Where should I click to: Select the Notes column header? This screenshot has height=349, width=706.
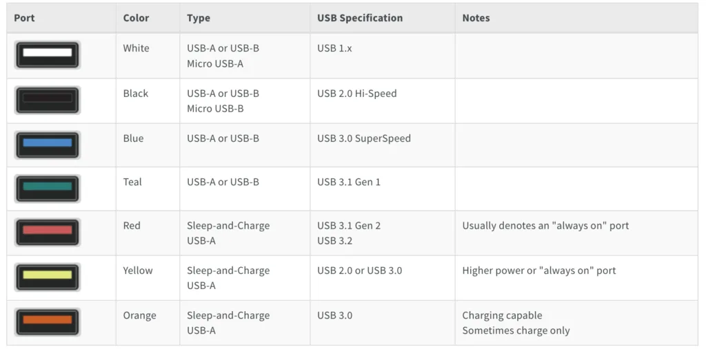476,18
